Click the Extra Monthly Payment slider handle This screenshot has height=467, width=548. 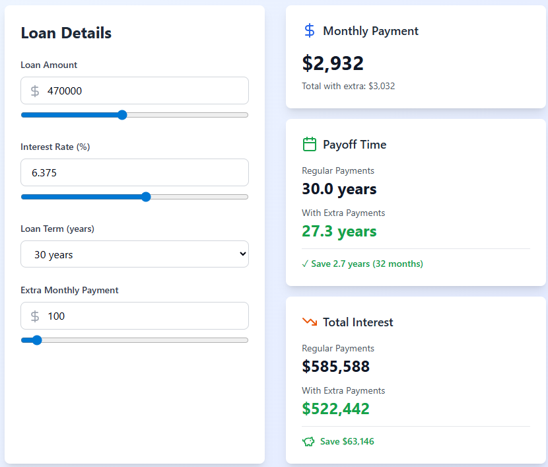(x=37, y=340)
